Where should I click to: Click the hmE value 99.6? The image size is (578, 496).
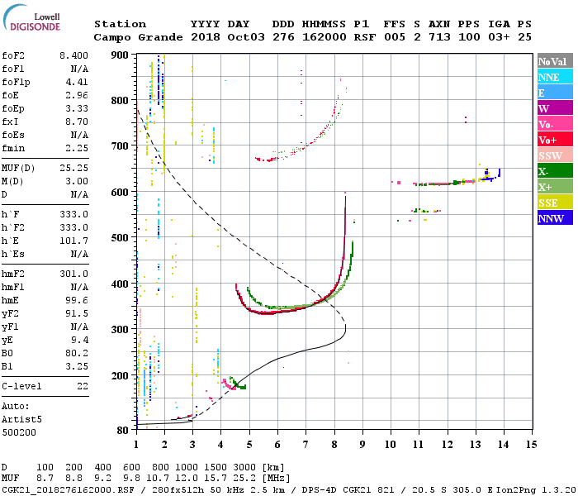point(77,300)
